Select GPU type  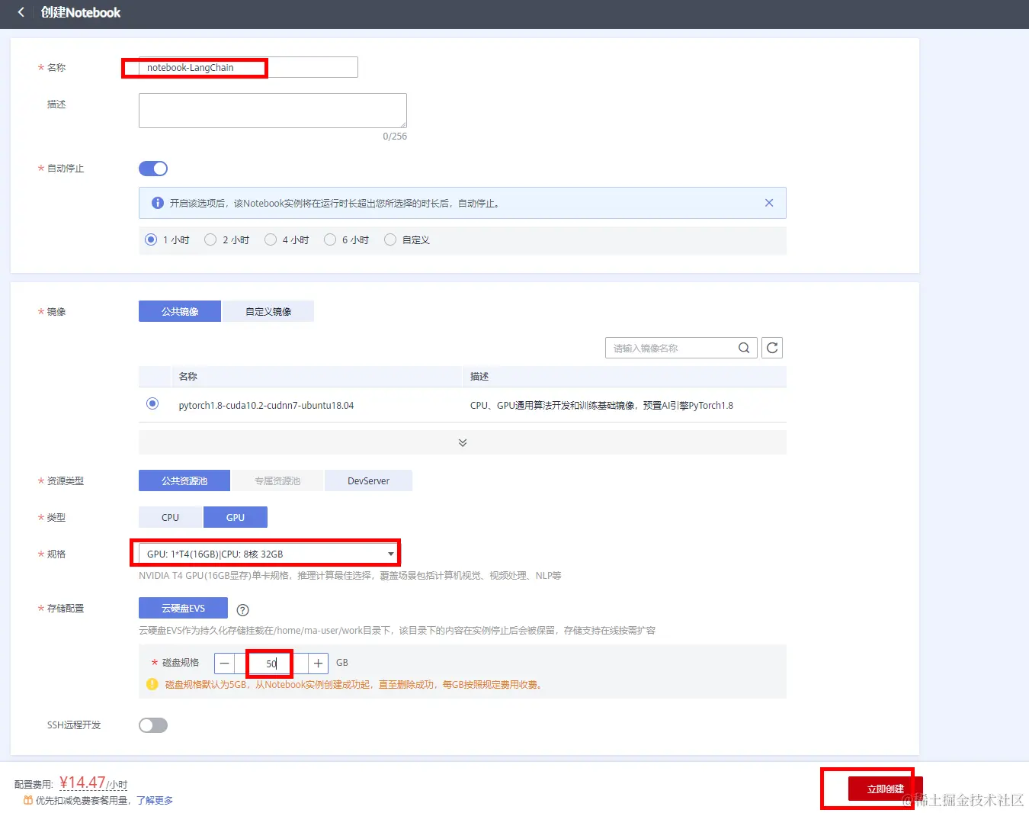pos(236,517)
